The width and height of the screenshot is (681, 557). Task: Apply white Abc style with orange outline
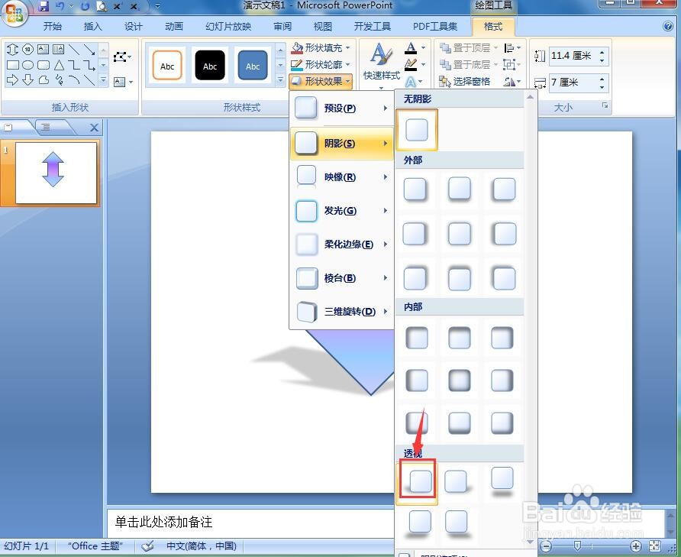click(x=167, y=66)
